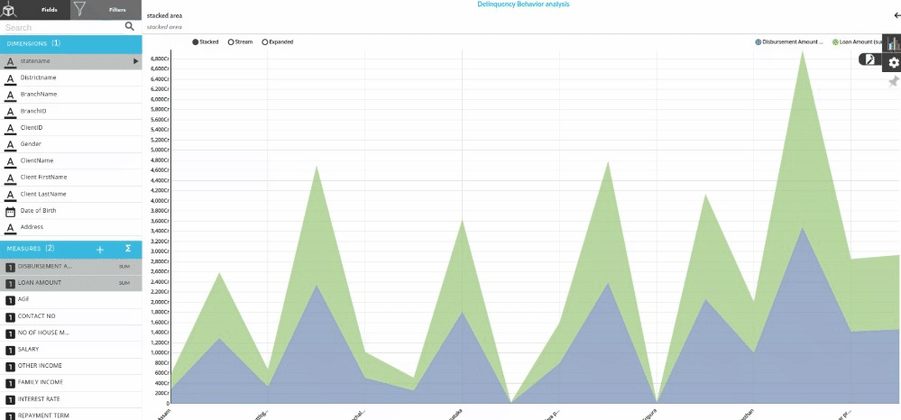Click the cube icon beside Fields
Image resolution: width=901 pixels, height=420 pixels.
(10, 10)
